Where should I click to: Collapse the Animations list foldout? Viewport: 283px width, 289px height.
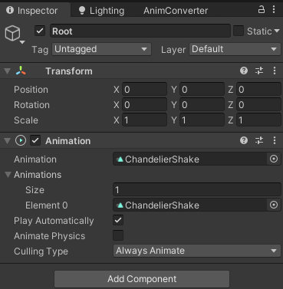(x=8, y=175)
